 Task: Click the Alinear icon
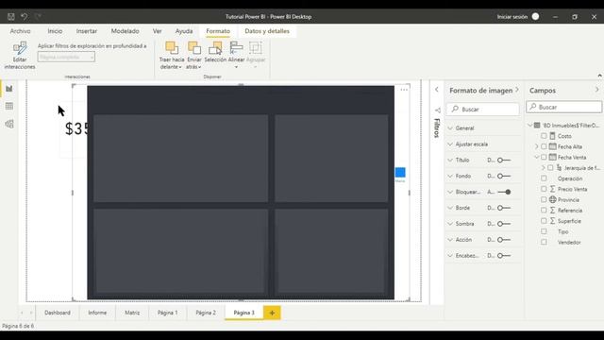(x=236, y=48)
